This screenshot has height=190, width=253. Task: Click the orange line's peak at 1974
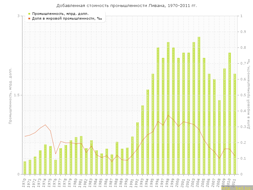(x=45, y=125)
